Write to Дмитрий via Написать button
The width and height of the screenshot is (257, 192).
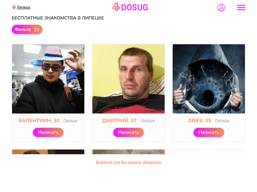[x=128, y=132]
